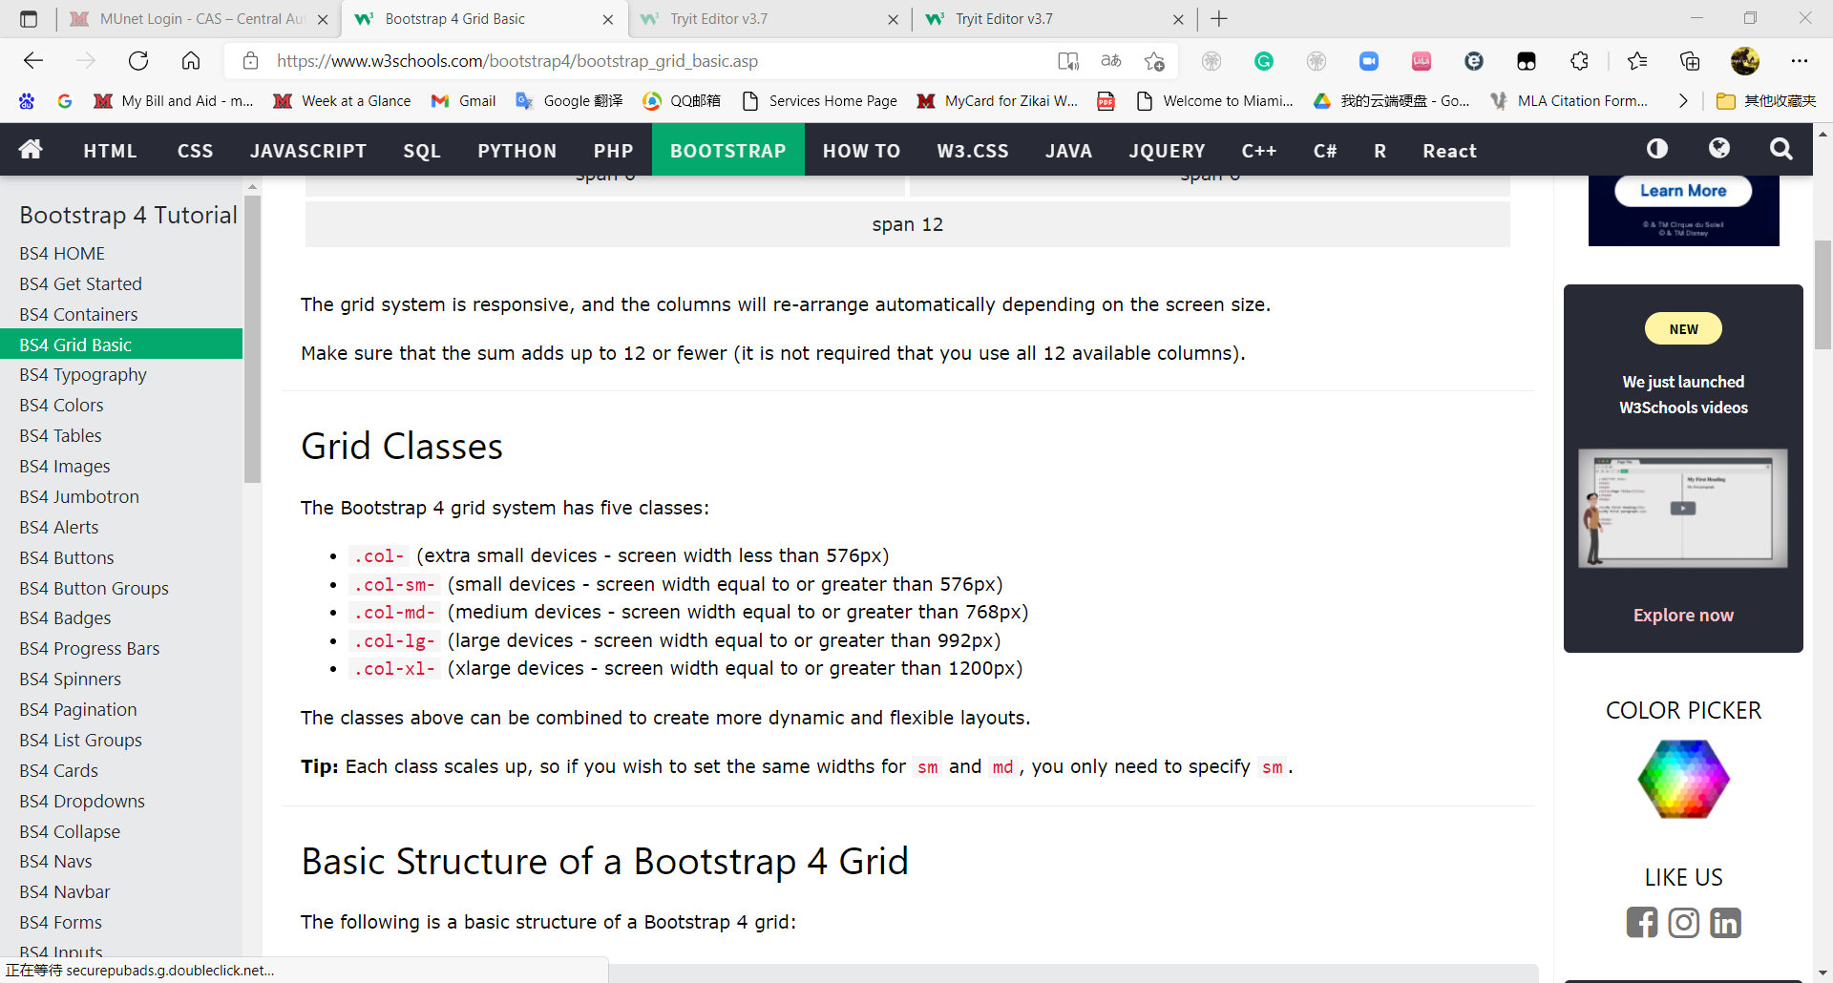
Task: Refresh the current page
Action: coord(138,61)
